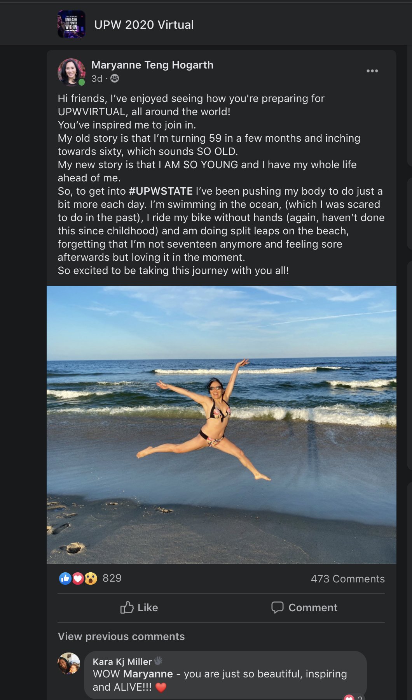
Task: Click the blue thumbs-up reaction icon
Action: (65, 579)
